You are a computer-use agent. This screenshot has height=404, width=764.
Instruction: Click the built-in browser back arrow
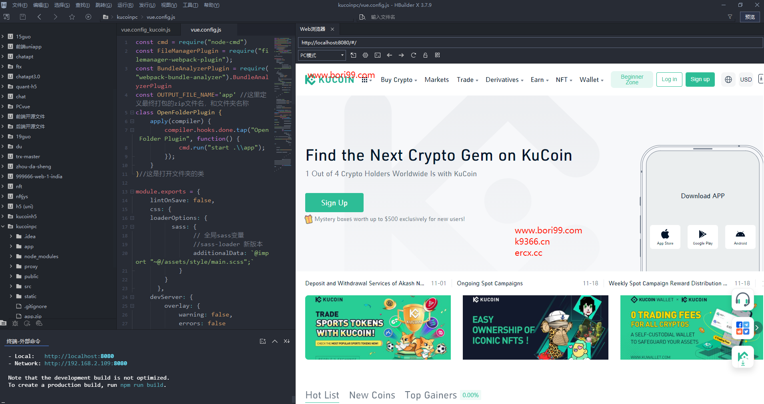pyautogui.click(x=390, y=55)
